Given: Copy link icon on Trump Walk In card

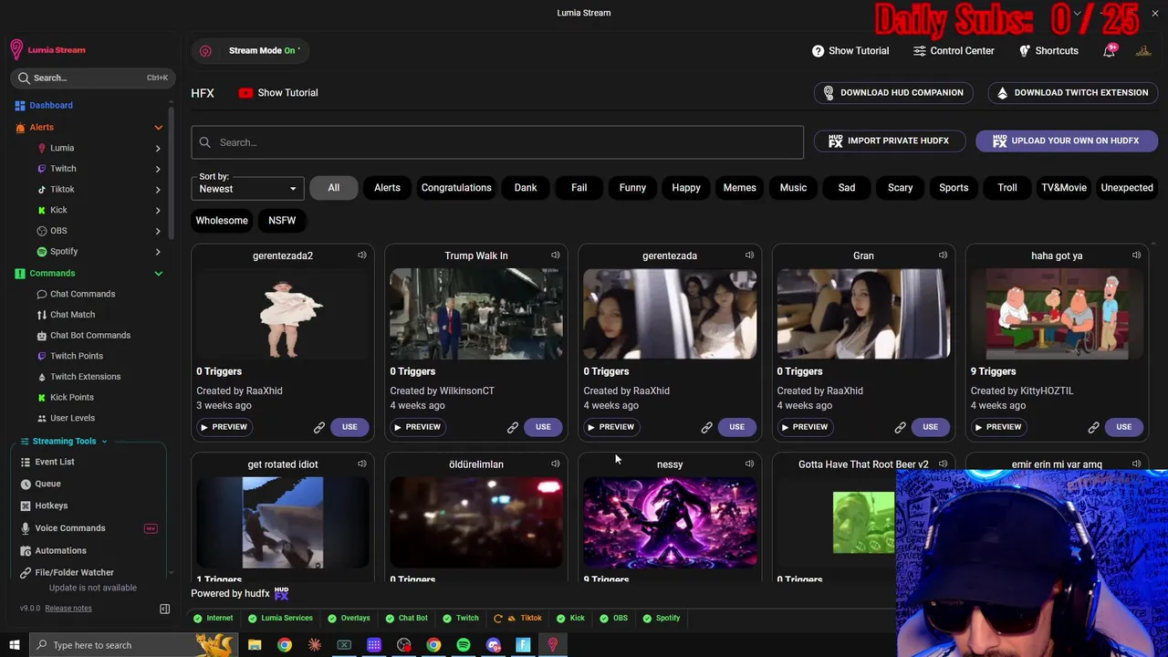Looking at the screenshot, I should (513, 427).
